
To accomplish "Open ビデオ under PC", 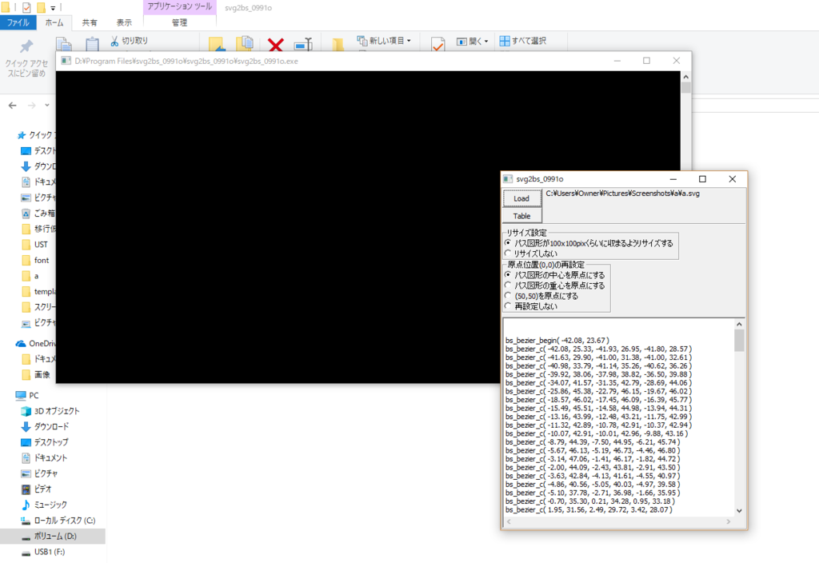I will coord(37,489).
